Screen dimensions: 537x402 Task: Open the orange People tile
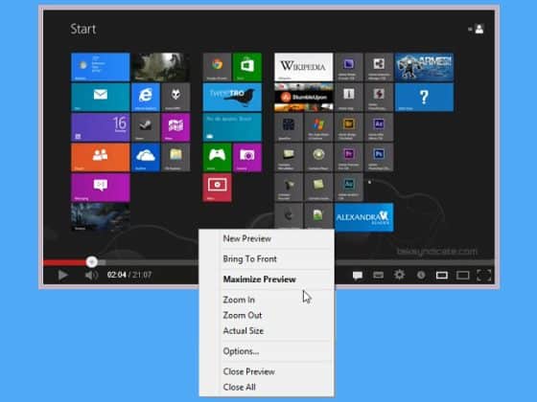pyautogui.click(x=101, y=157)
